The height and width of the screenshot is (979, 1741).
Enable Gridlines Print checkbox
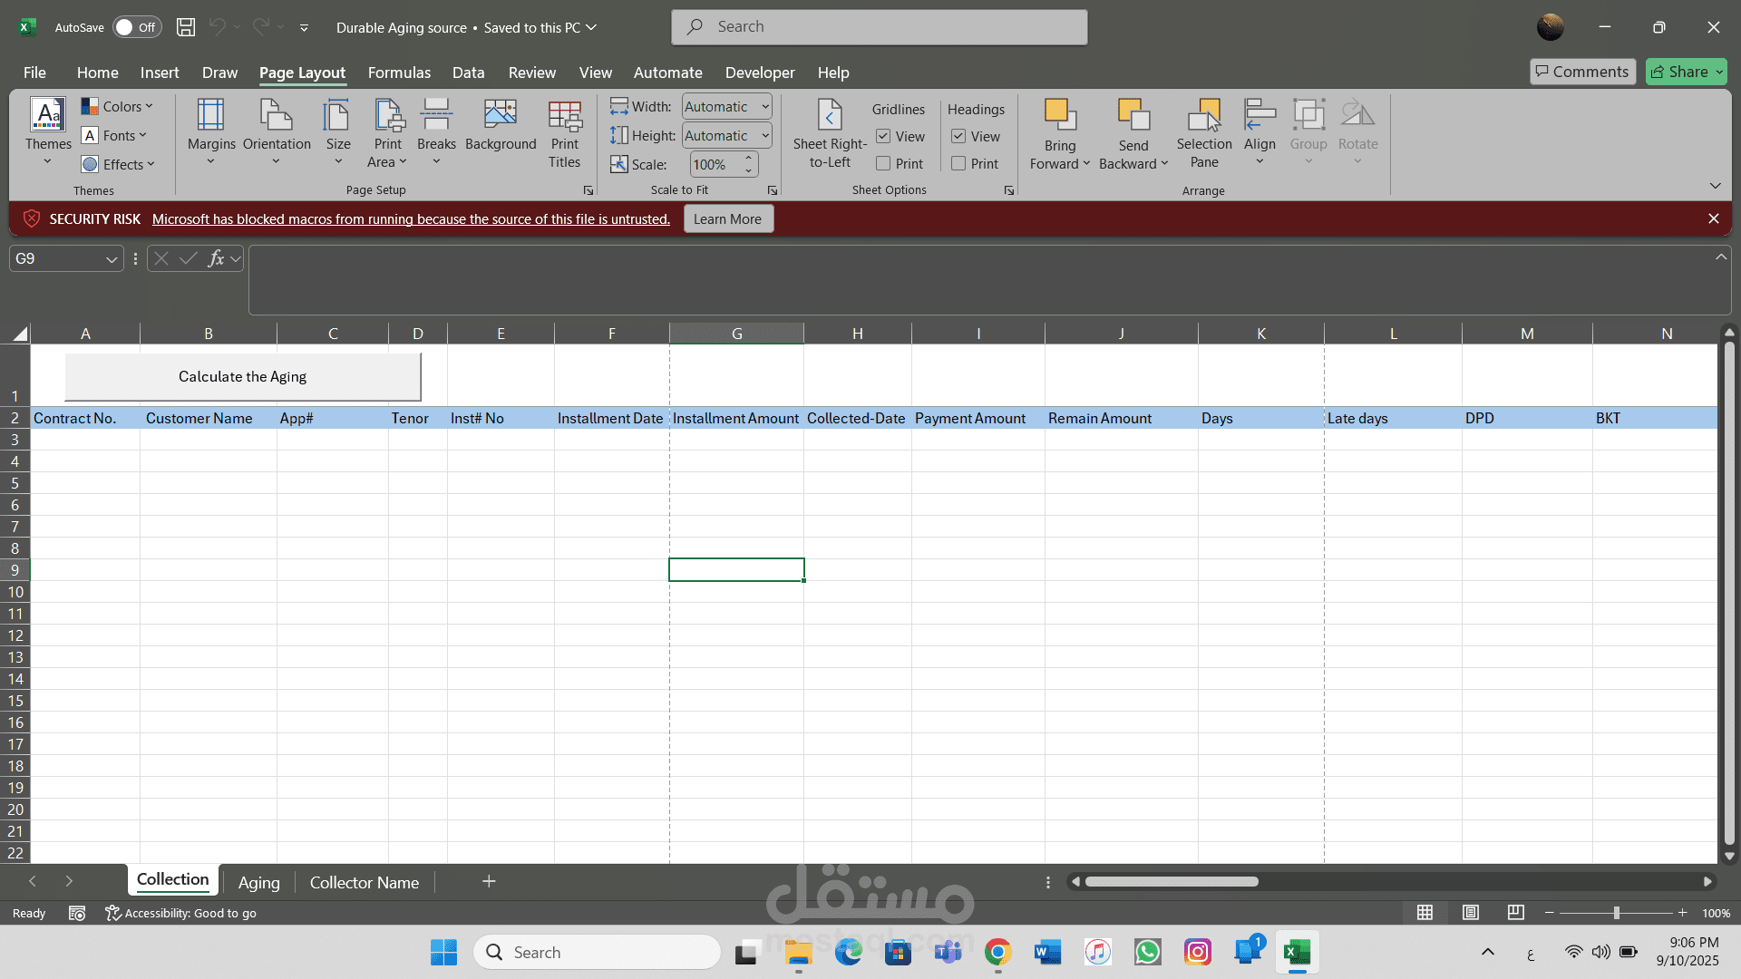883,163
